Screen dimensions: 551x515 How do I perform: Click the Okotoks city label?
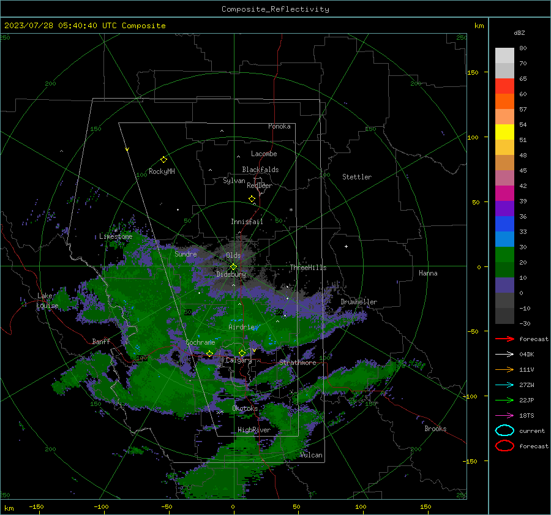coord(245,408)
